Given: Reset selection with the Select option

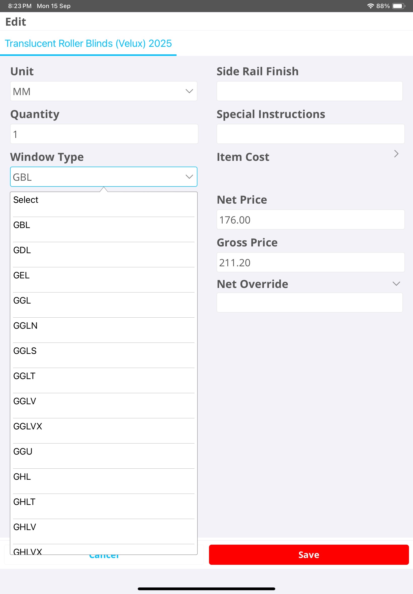Looking at the screenshot, I should pyautogui.click(x=104, y=200).
